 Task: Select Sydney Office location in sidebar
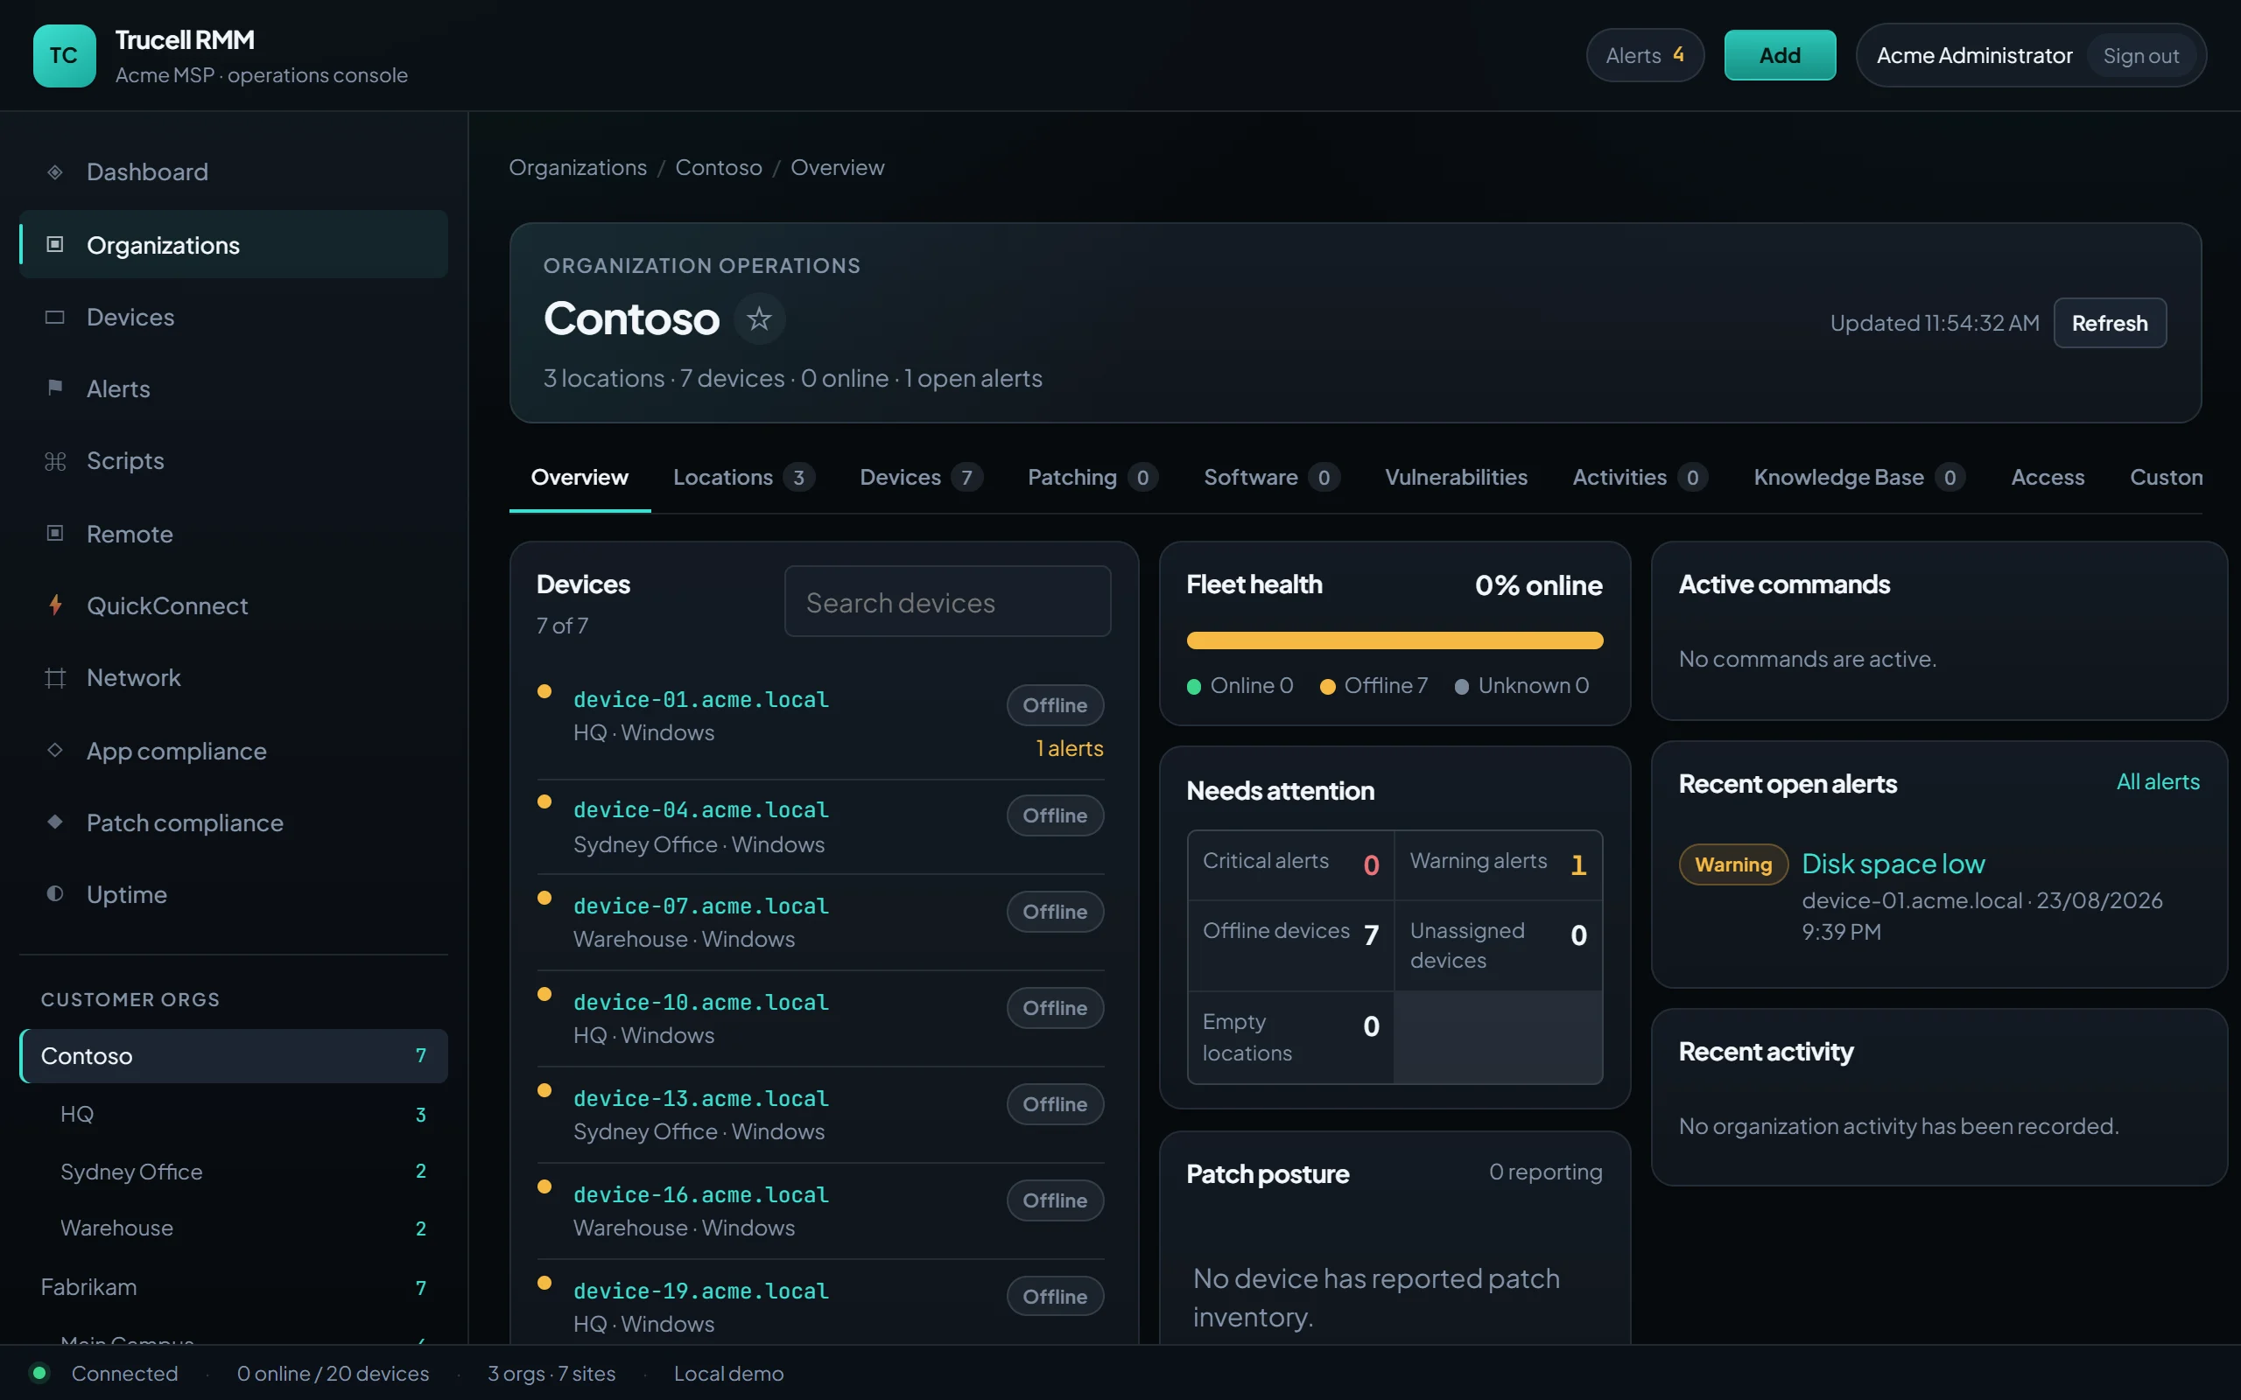click(234, 1172)
